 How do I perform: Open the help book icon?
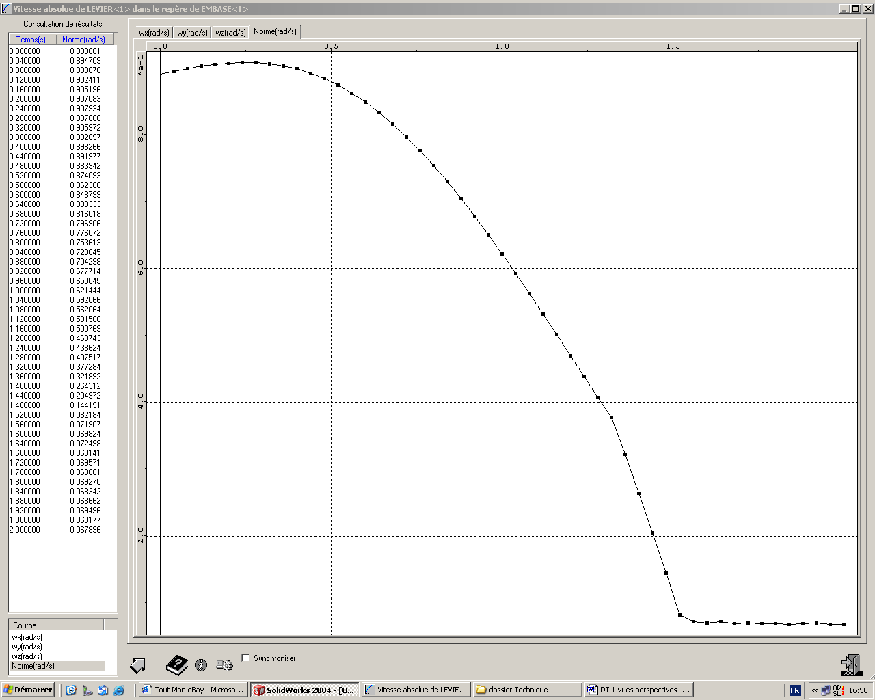tap(177, 665)
